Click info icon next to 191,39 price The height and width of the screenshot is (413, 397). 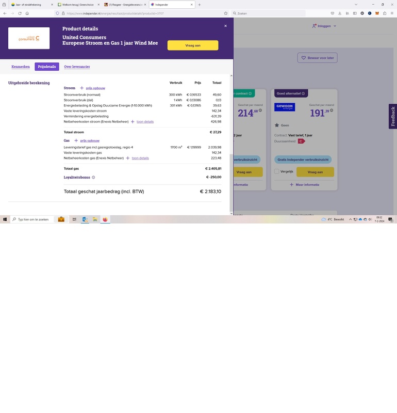pos(332,110)
